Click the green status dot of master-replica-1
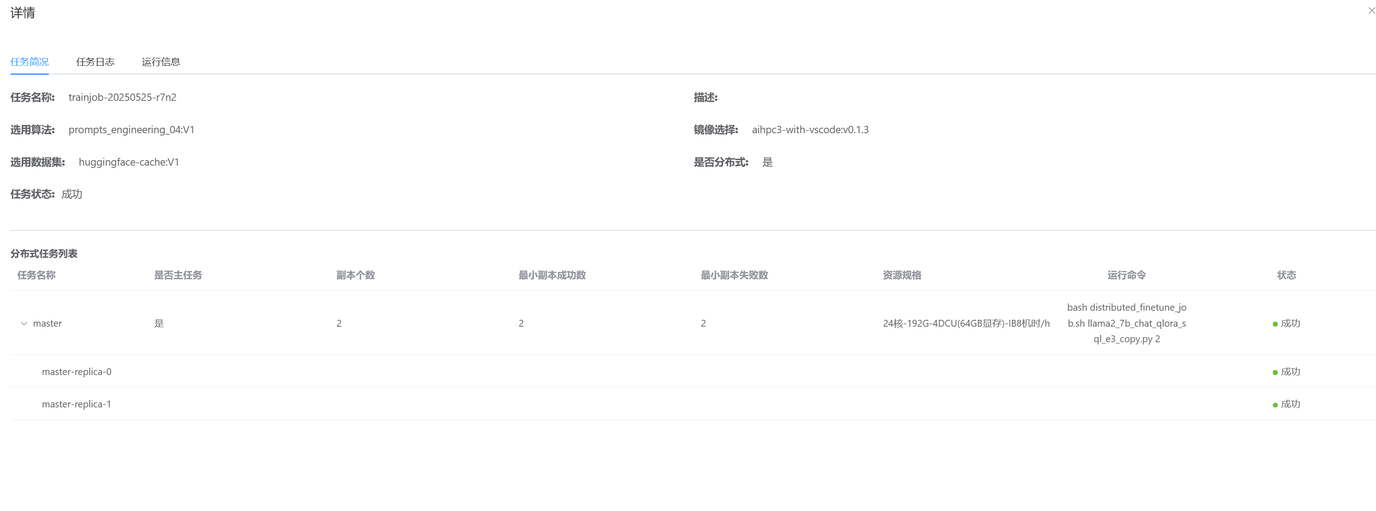The image size is (1376, 511). 1275,405
